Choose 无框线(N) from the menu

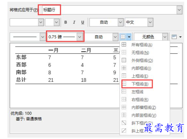click(x=145, y=53)
